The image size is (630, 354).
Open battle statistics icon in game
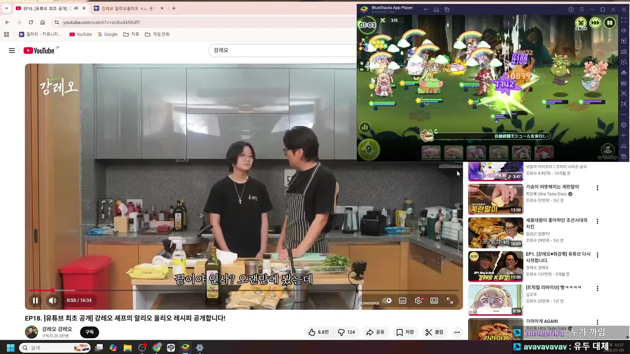click(x=365, y=127)
